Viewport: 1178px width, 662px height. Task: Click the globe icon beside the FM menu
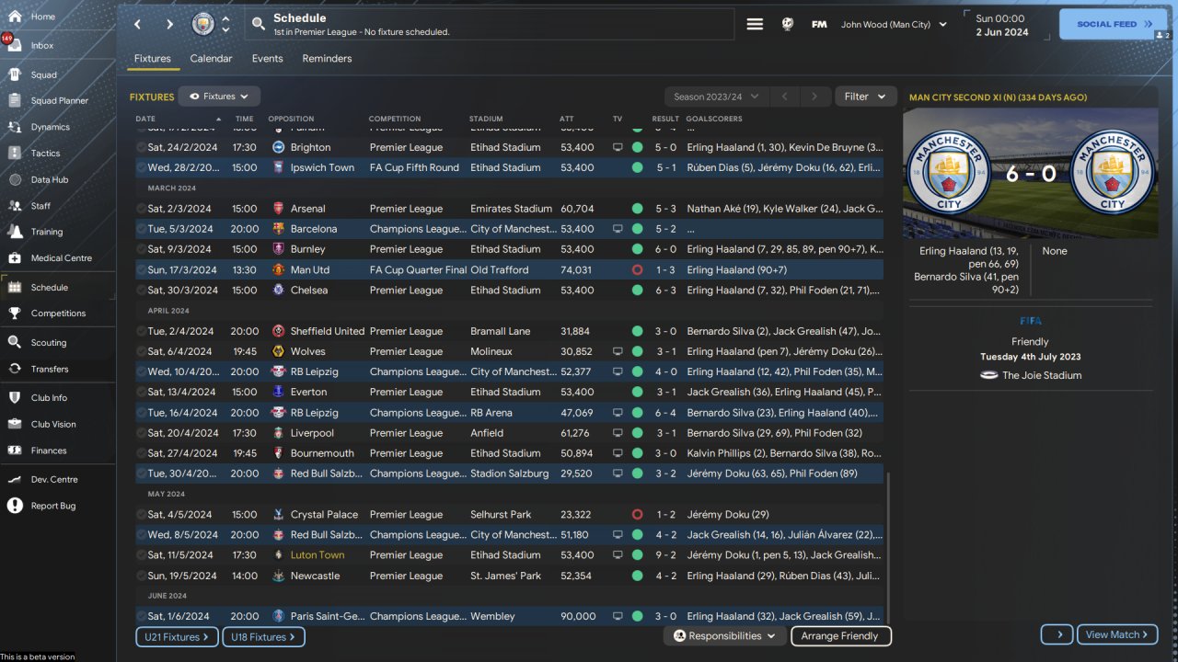tap(788, 25)
